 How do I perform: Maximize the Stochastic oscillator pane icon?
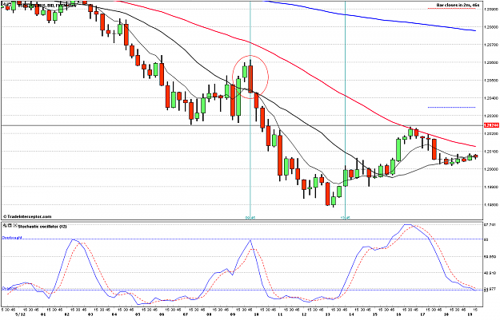tap(10, 226)
